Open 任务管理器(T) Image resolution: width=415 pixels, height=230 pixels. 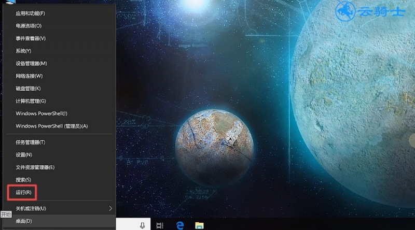tap(59, 142)
